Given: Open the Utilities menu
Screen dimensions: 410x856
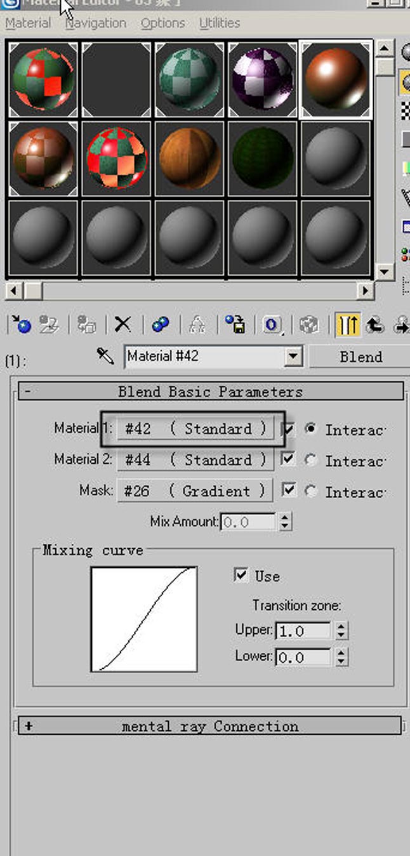Looking at the screenshot, I should click(220, 23).
